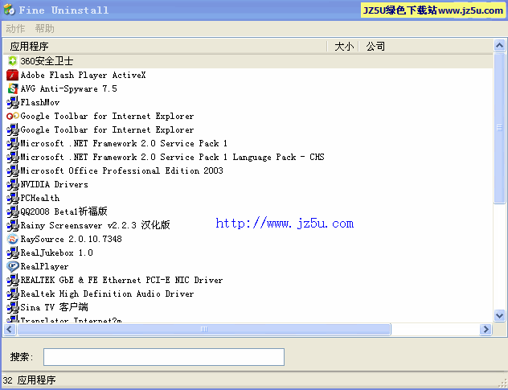The height and width of the screenshot is (390, 508).
Task: Open the 动作 menu
Action: point(15,28)
